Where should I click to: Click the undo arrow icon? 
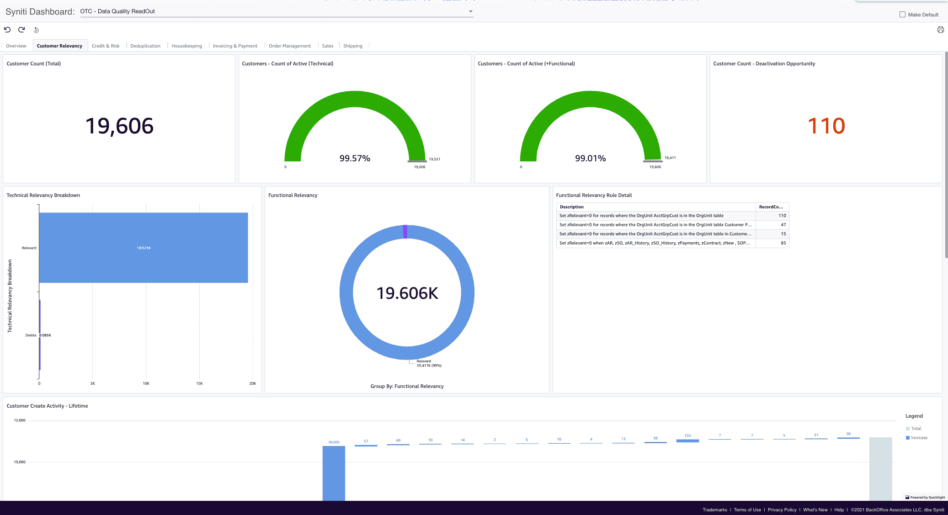pyautogui.click(x=7, y=30)
